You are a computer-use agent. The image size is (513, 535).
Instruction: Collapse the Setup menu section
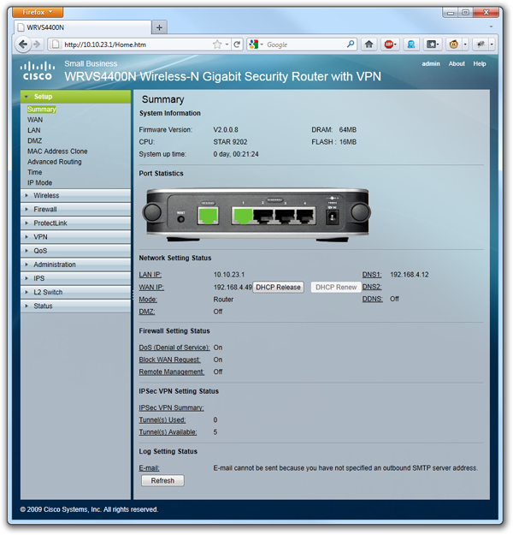[75, 97]
